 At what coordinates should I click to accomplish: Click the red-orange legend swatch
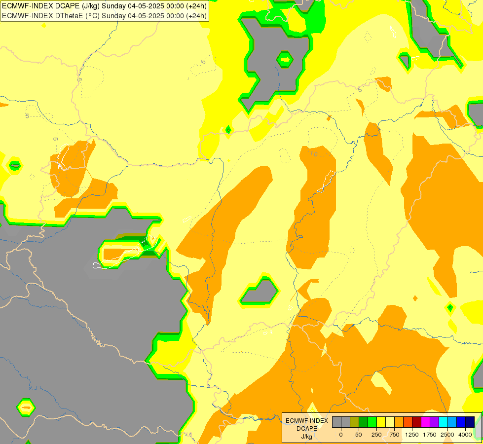coord(408,422)
